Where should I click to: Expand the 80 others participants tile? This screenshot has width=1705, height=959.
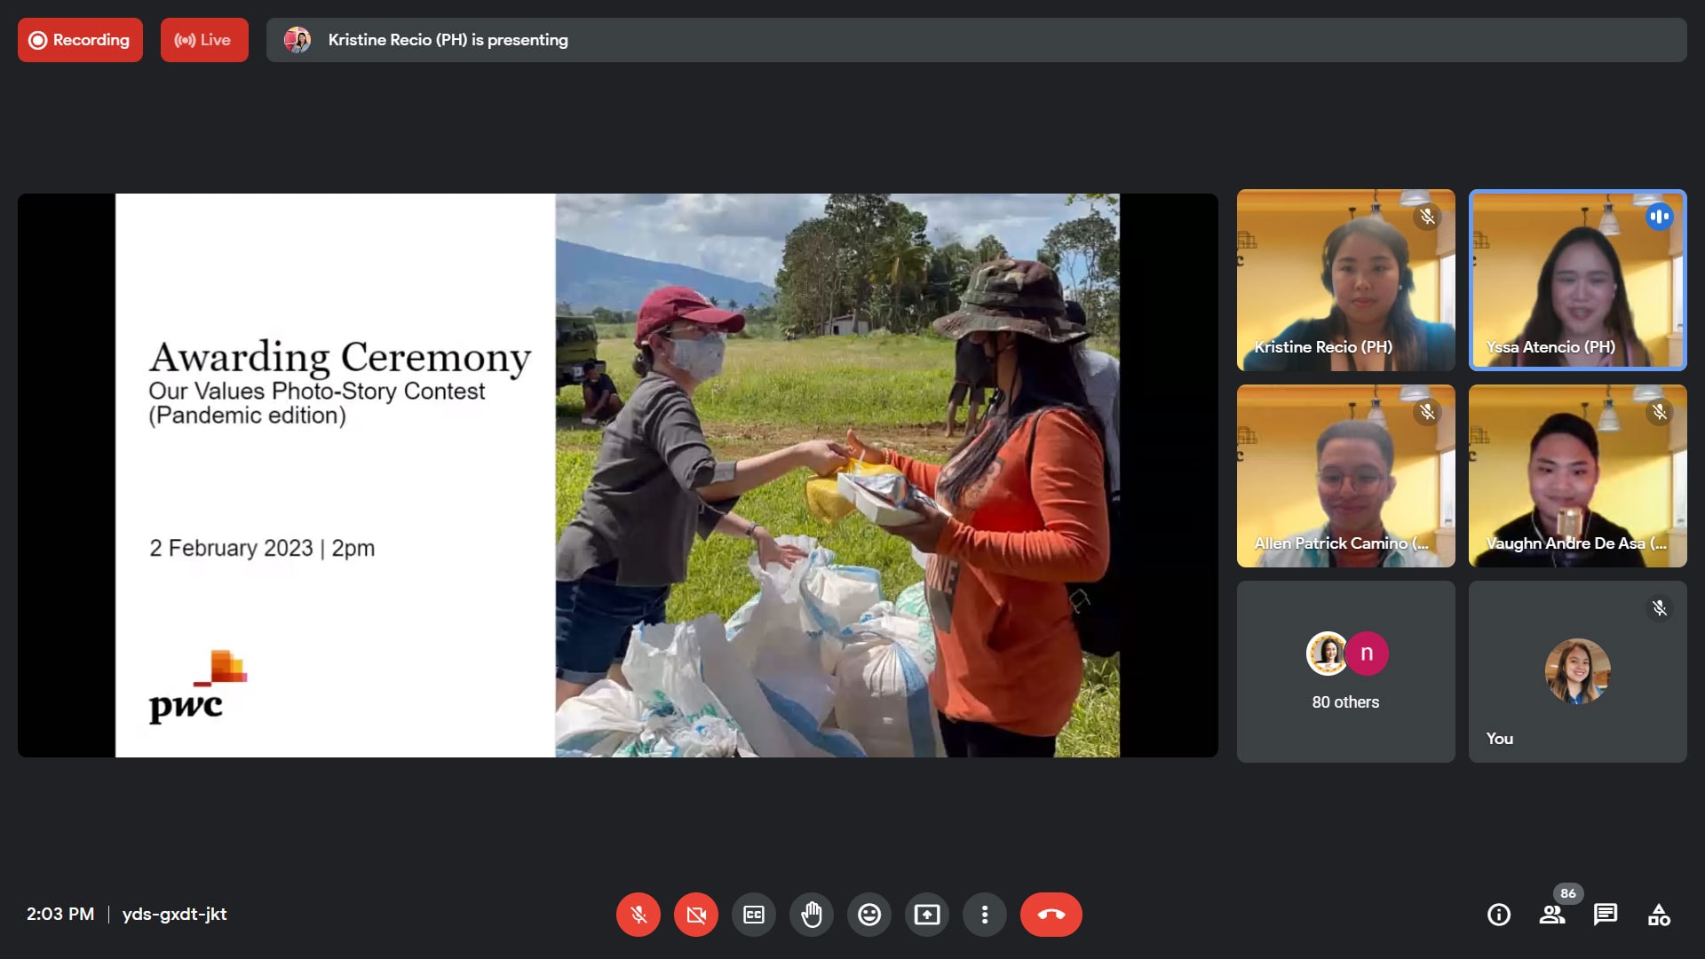(1345, 672)
